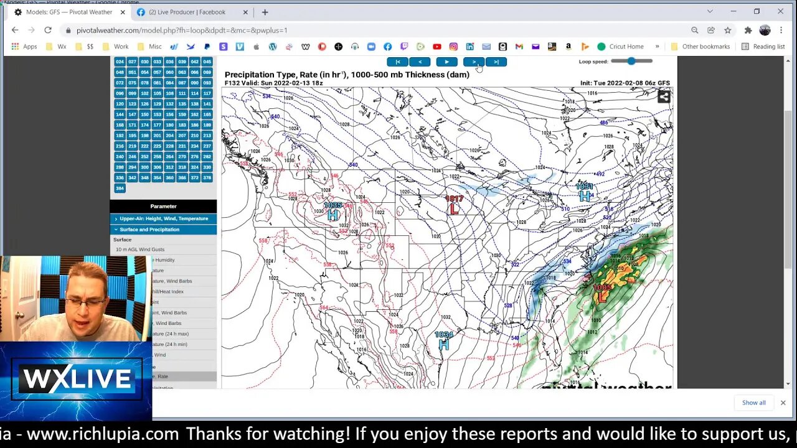Step forward one forecast frame
Viewport: 797px width, 448px height.
474,62
